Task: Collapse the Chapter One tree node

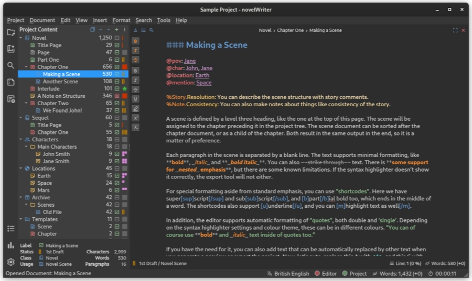Action: (x=27, y=67)
